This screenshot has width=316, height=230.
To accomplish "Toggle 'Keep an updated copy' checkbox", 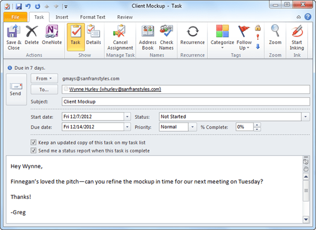I will (x=34, y=142).
